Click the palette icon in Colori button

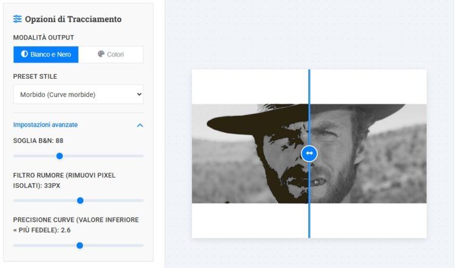[101, 54]
